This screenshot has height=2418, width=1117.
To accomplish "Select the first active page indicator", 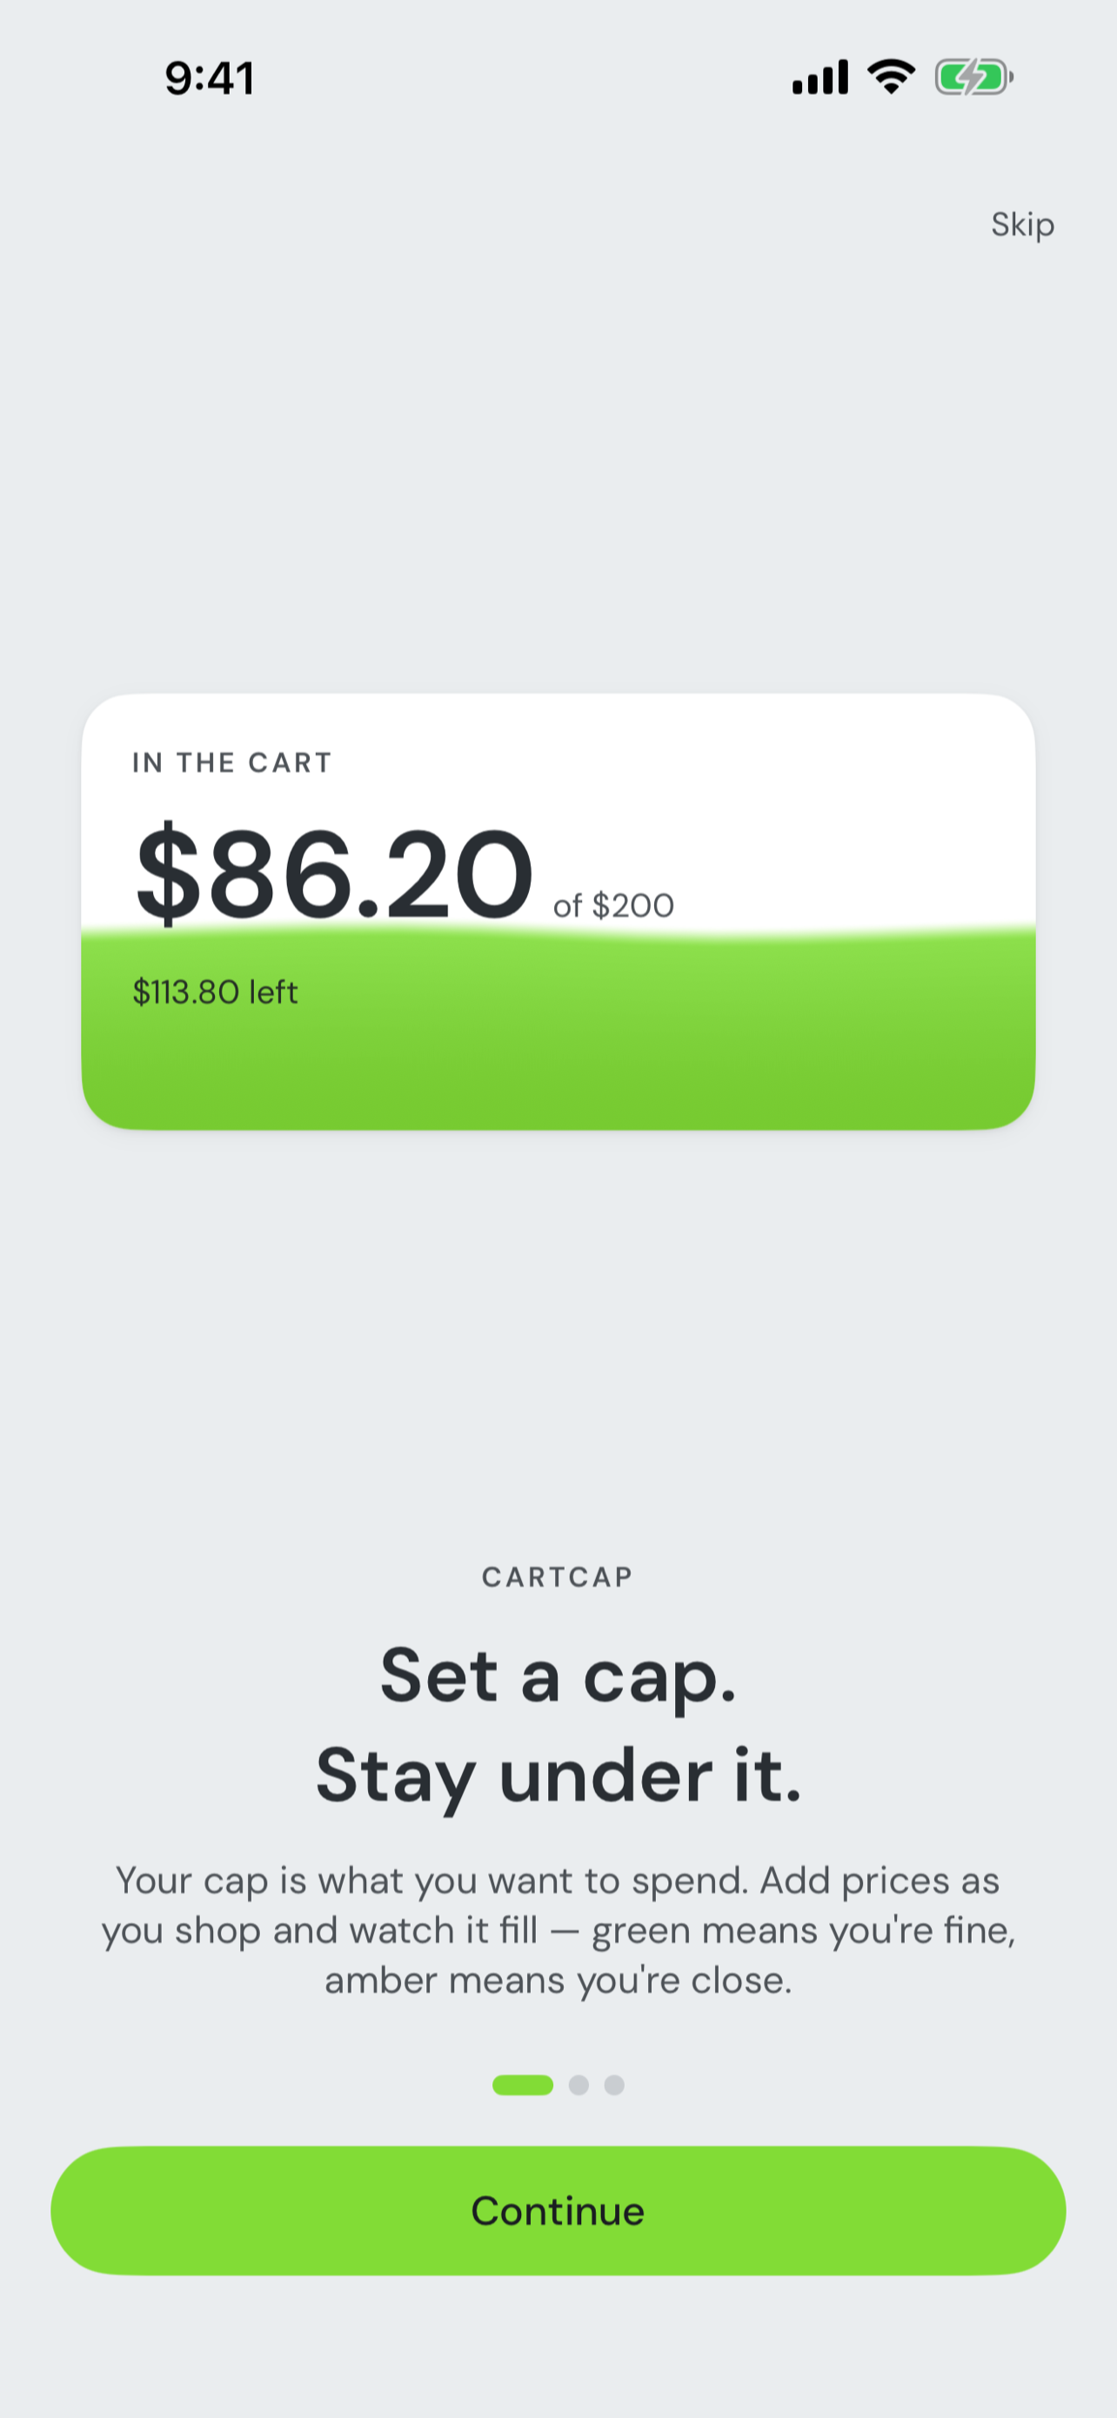I will pos(522,2085).
